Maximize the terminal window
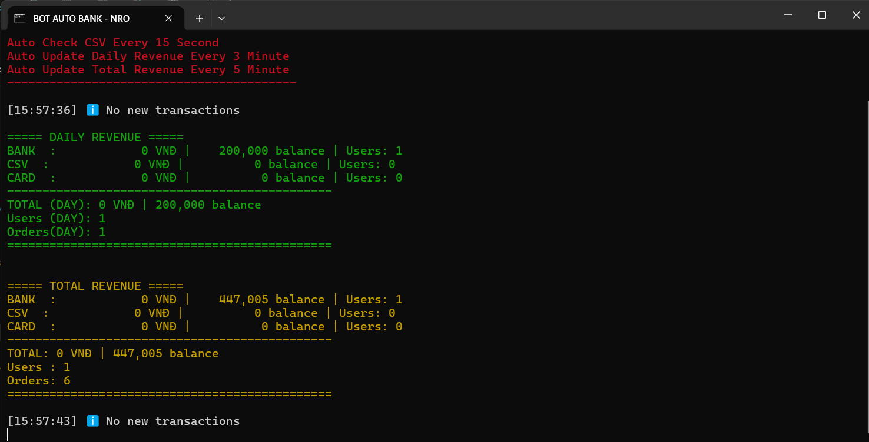 click(822, 15)
